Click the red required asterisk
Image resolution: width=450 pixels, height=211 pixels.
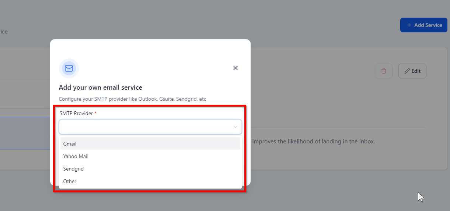(95, 113)
